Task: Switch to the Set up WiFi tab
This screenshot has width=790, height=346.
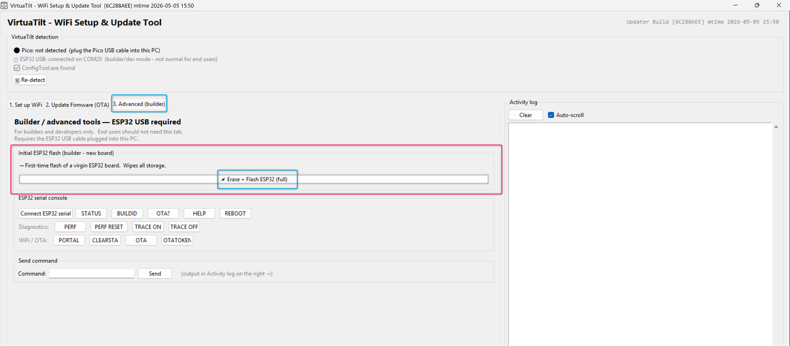Action: (26, 105)
